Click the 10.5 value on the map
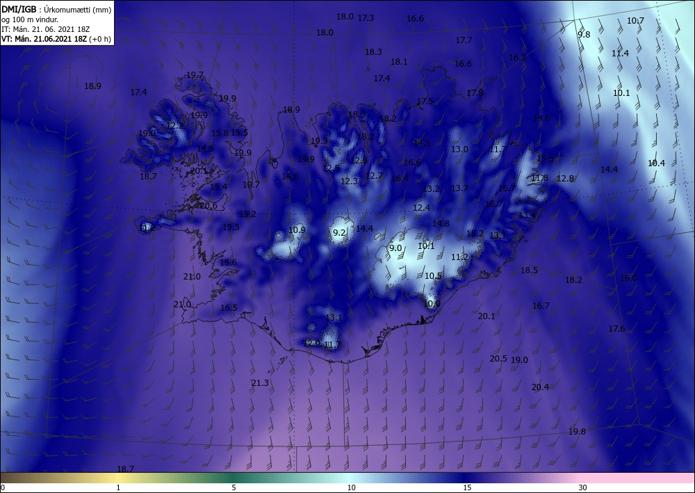Viewport: 695px width, 493px height. click(433, 276)
